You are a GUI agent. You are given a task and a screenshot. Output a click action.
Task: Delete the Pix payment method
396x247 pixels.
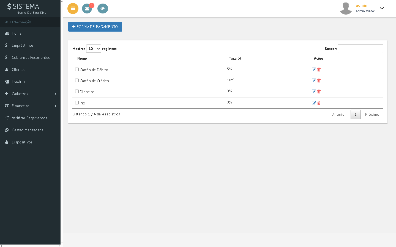(319, 103)
